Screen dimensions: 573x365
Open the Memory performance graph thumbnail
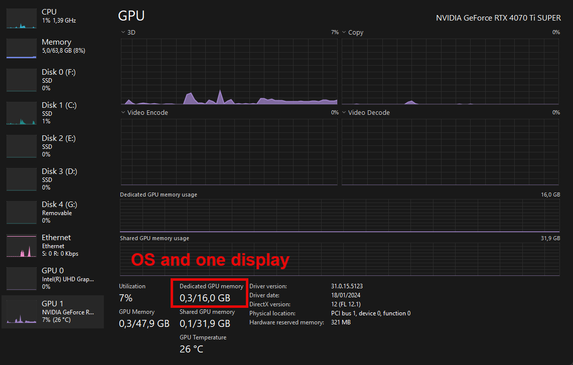point(21,49)
